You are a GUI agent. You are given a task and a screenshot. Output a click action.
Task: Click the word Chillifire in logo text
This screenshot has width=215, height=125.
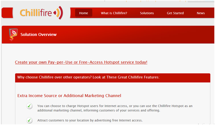[x=36, y=13]
